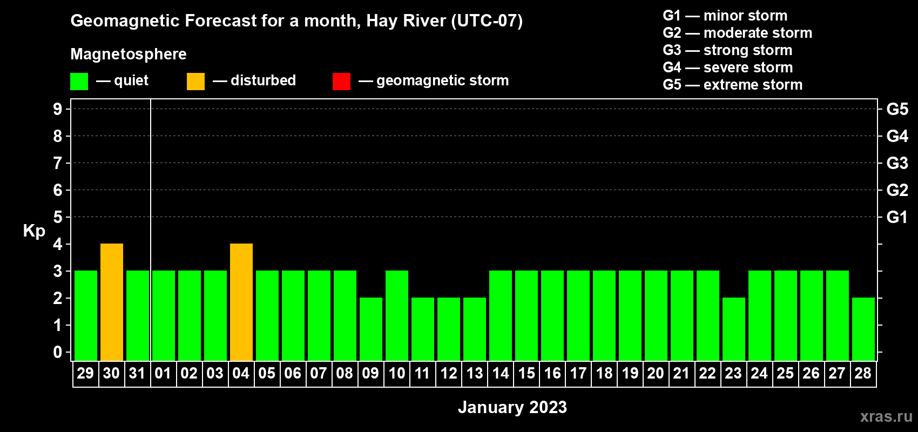Click the bar for January 14
Screen dimensions: 918x432
click(501, 315)
